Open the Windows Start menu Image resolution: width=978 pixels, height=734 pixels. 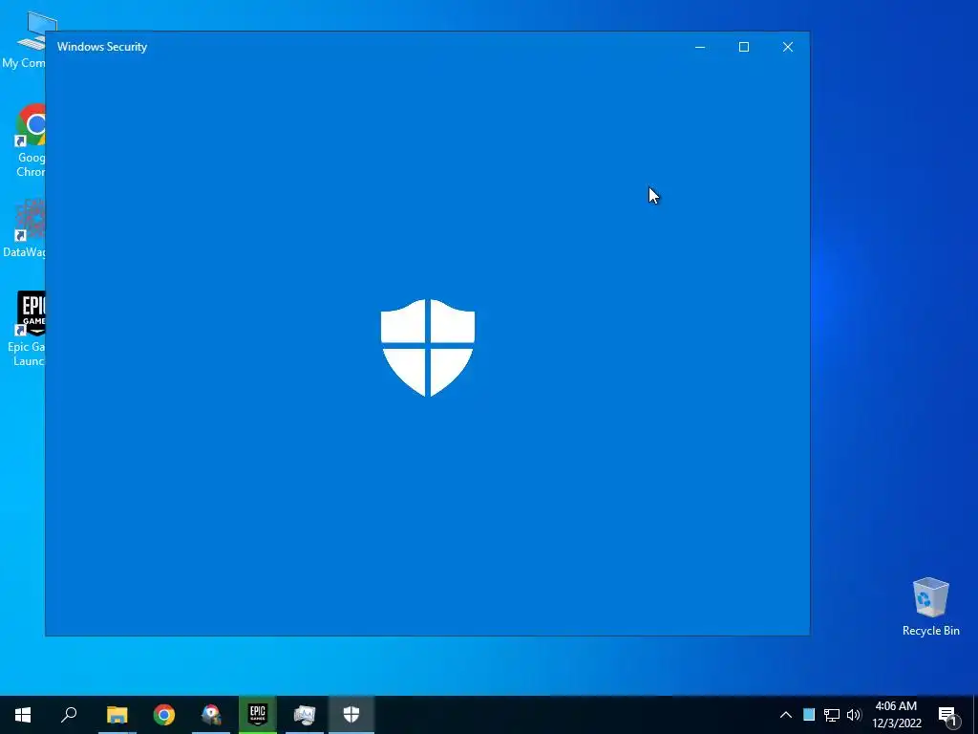pyautogui.click(x=23, y=715)
